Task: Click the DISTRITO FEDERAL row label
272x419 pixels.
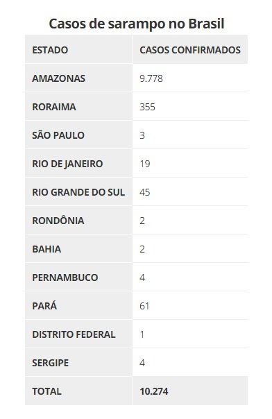Action: [x=74, y=334]
